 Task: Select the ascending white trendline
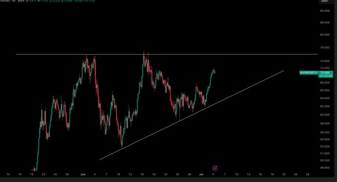pos(191,115)
